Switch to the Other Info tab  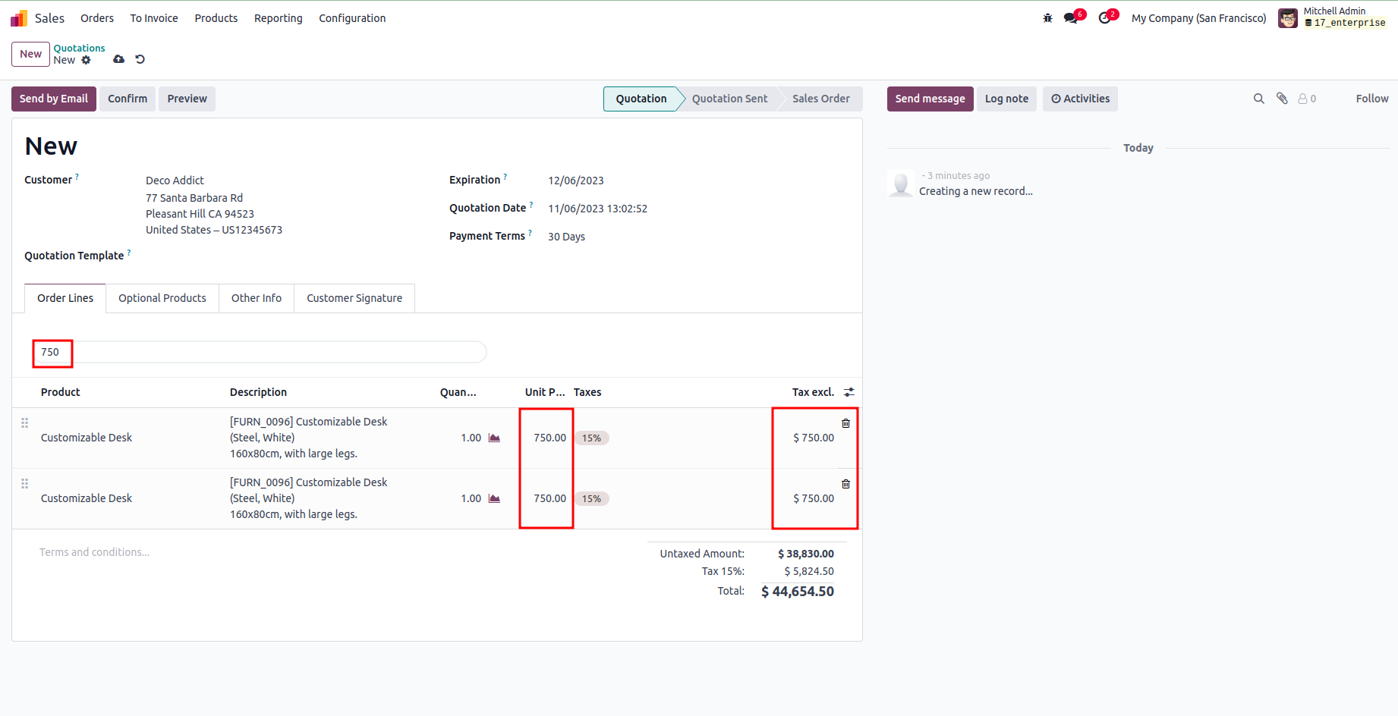[x=257, y=298]
